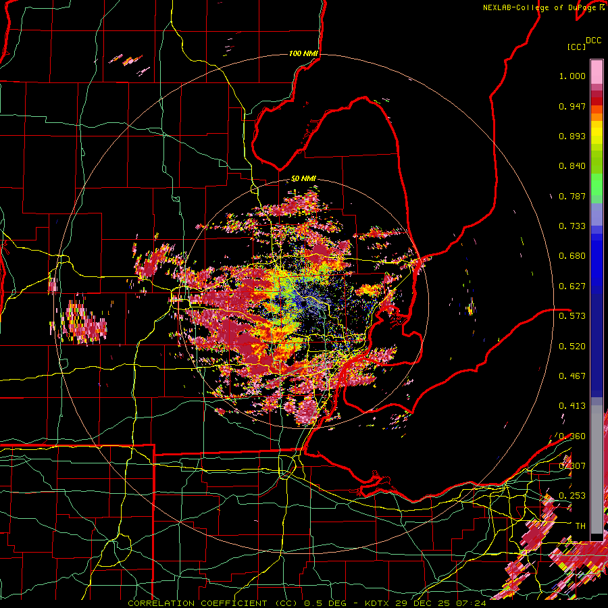Click the DCC product label above legend
Screen dimensions: 608x608
coord(593,41)
